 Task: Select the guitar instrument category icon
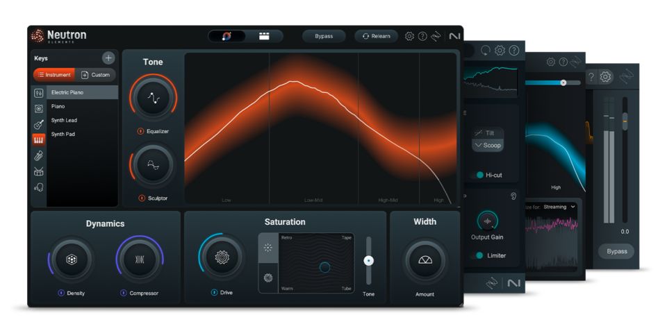coord(39,124)
